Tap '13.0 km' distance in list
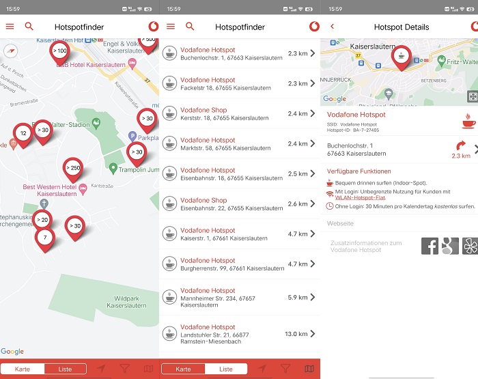The height and width of the screenshot is (379, 478). (x=296, y=334)
